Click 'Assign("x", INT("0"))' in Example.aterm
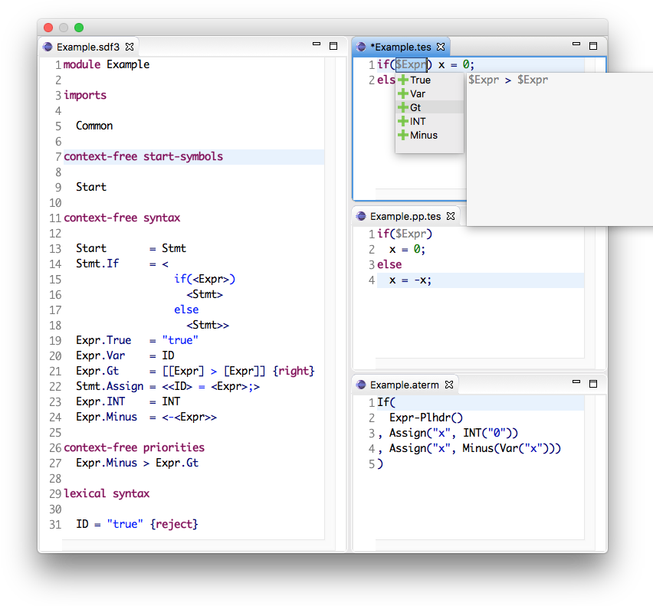The image size is (653, 606). [454, 433]
